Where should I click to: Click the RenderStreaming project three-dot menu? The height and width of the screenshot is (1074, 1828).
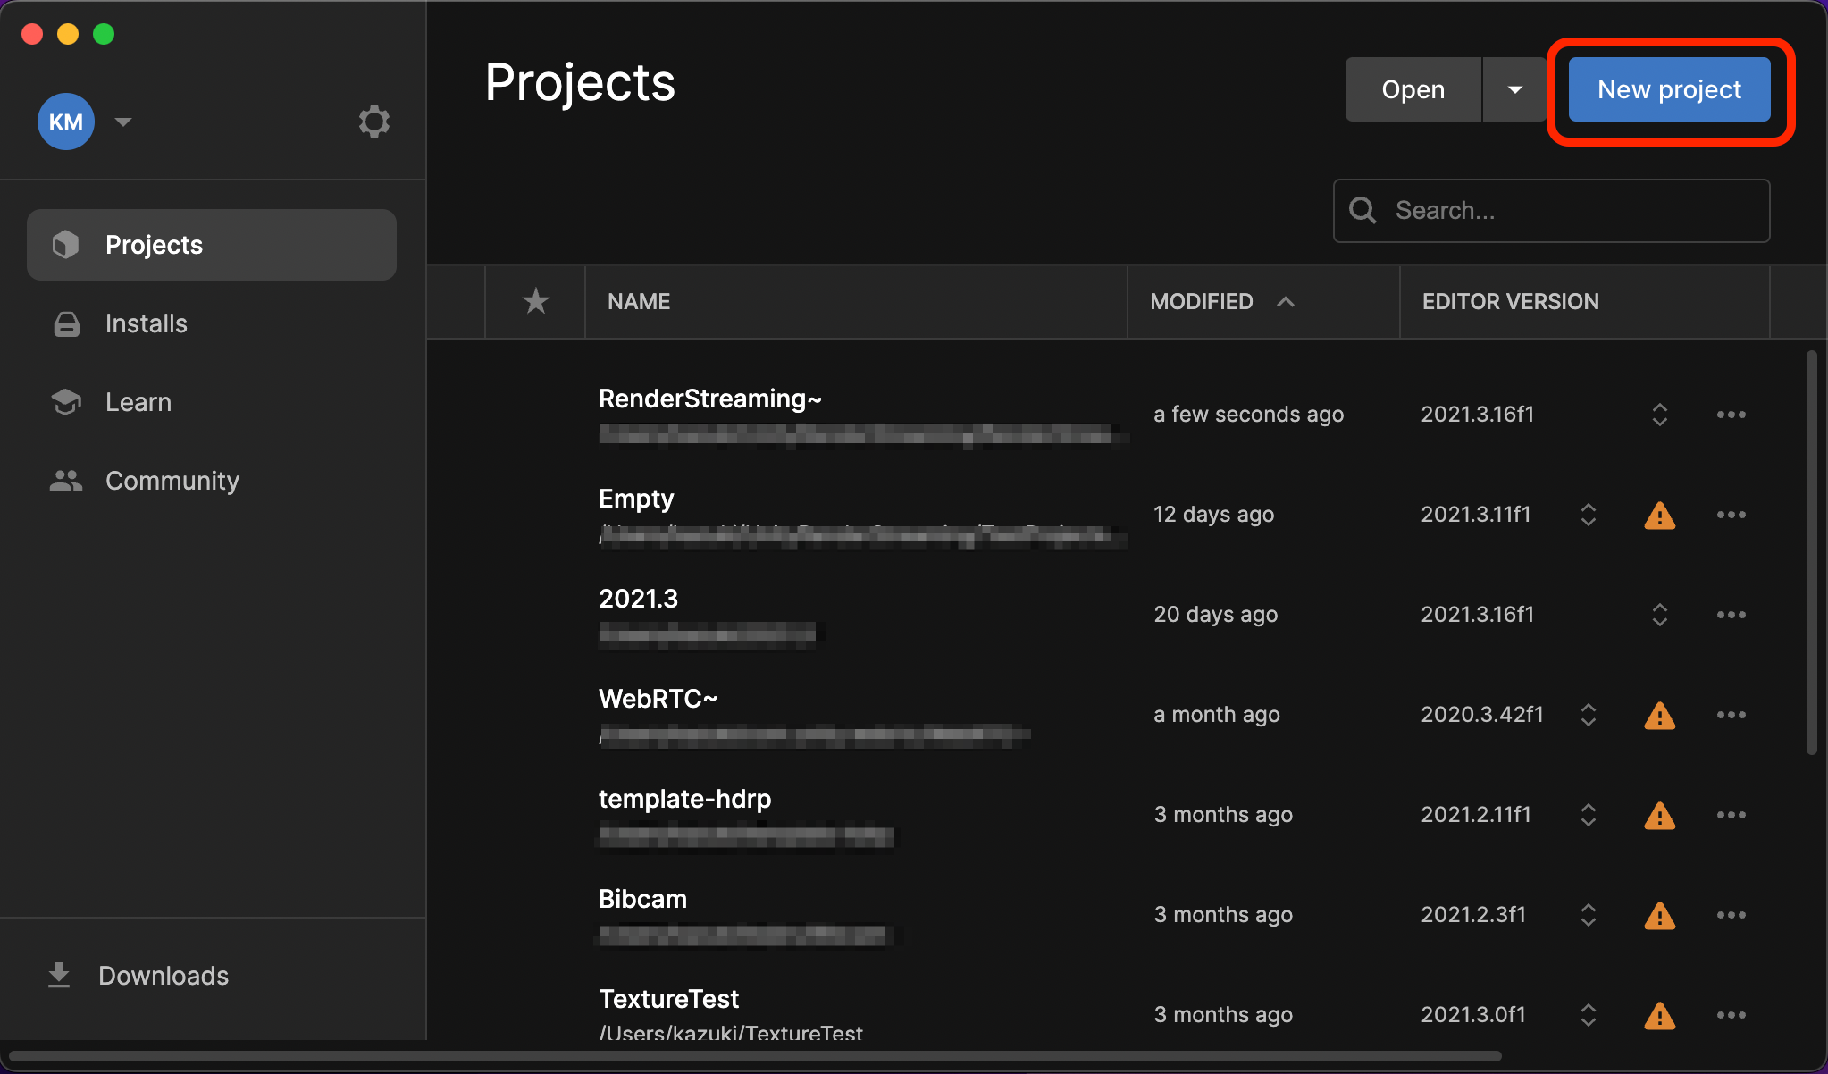pyautogui.click(x=1732, y=415)
